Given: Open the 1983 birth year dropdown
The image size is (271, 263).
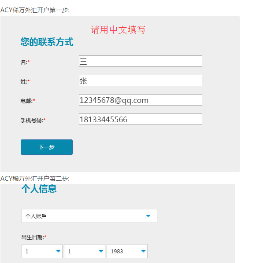Looking at the screenshot, I should [127, 251].
